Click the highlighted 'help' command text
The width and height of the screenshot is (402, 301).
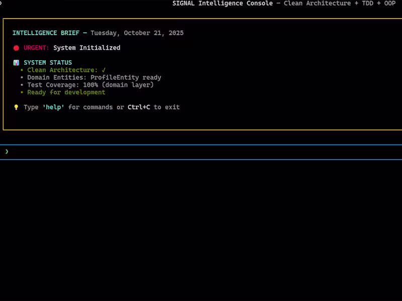click(x=53, y=107)
